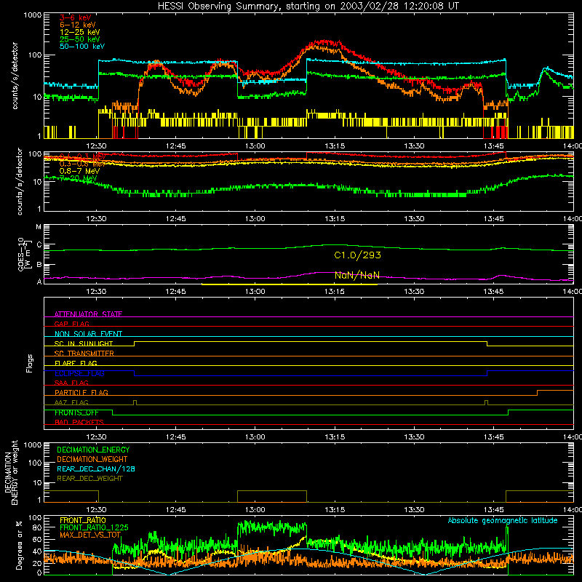This screenshot has height=582, width=582.
Task: Select the SC_IN_SUNLIGHT flag label
Action: 84,343
